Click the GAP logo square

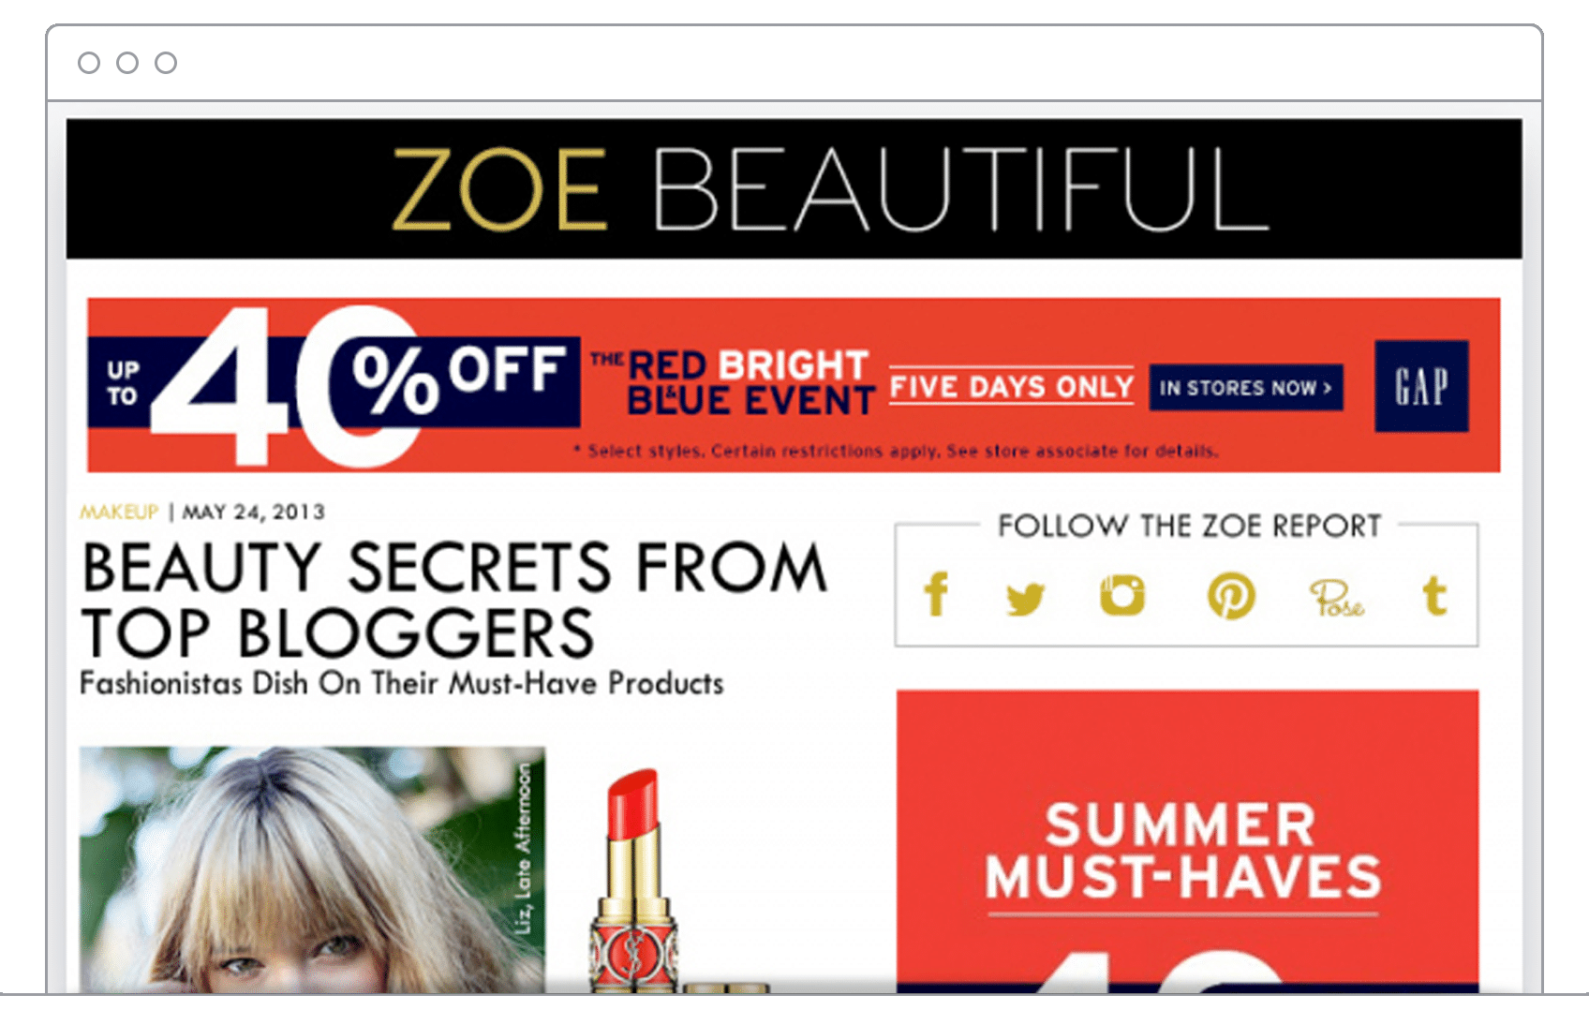[1421, 386]
